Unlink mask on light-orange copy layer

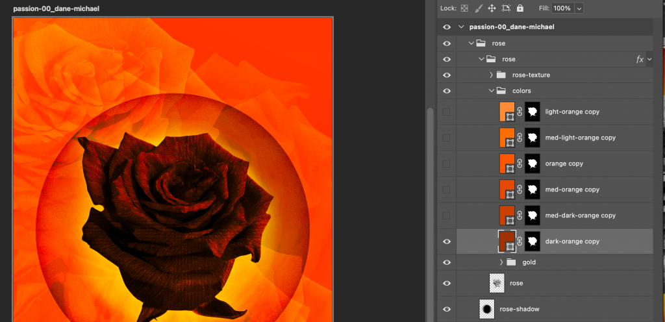point(520,112)
